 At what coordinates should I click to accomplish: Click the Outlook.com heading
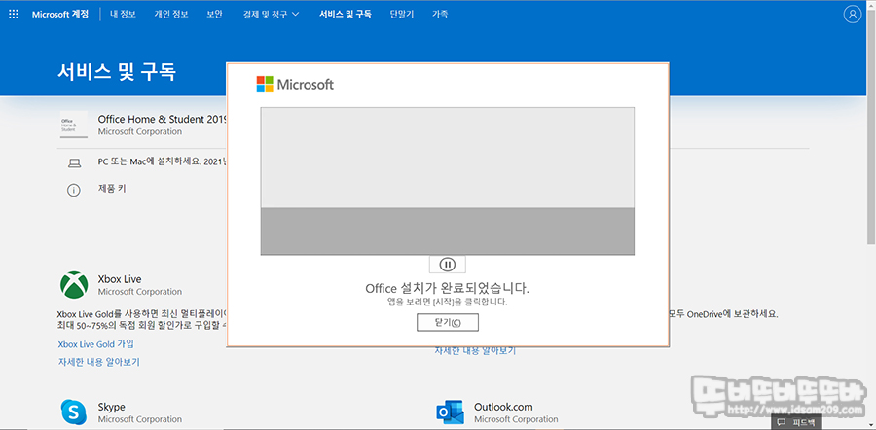(x=503, y=407)
